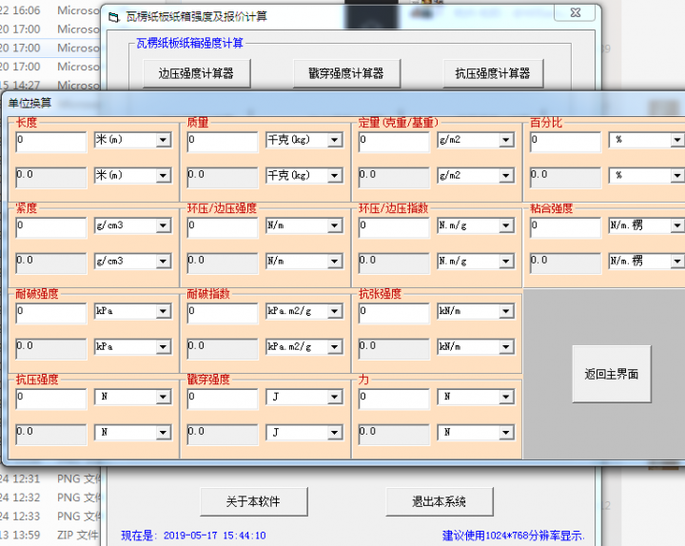The height and width of the screenshot is (546, 685).
Task: Open the lower 抗张强度 kN/m result unit dropdown
Action: [505, 347]
